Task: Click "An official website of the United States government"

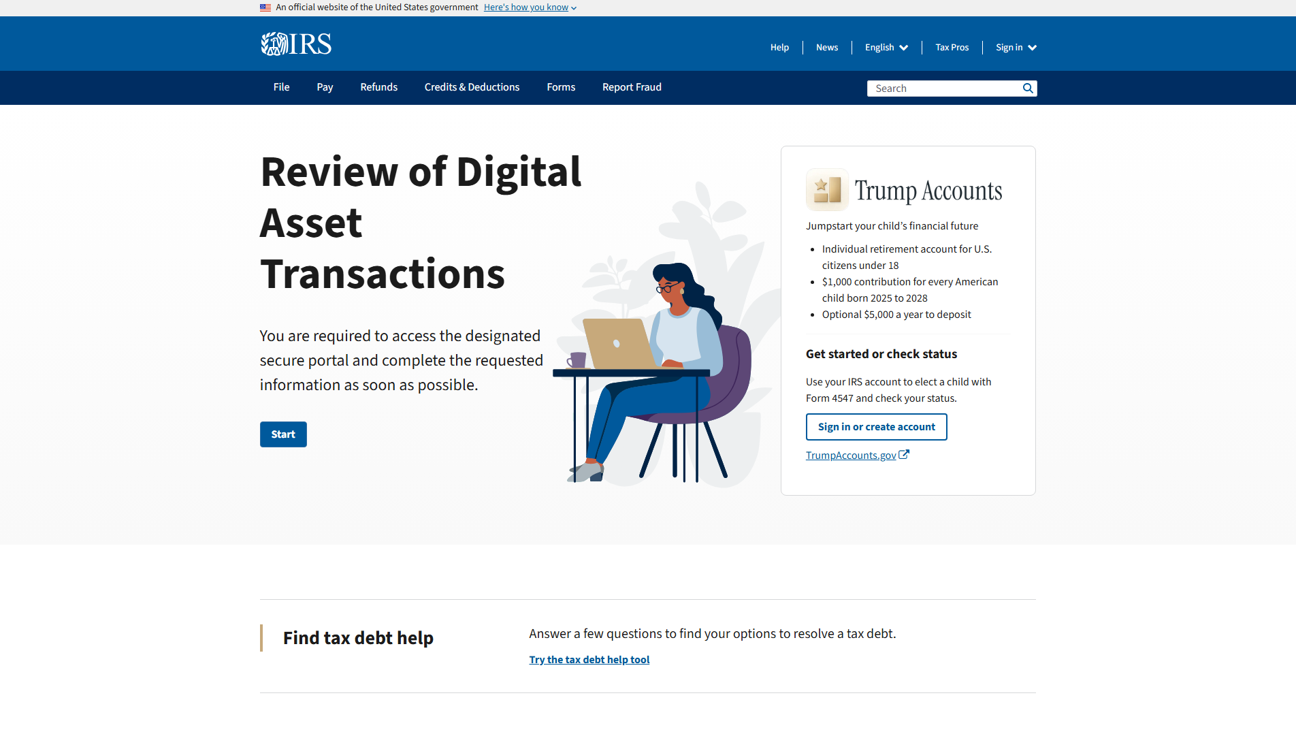Action: pyautogui.click(x=377, y=7)
